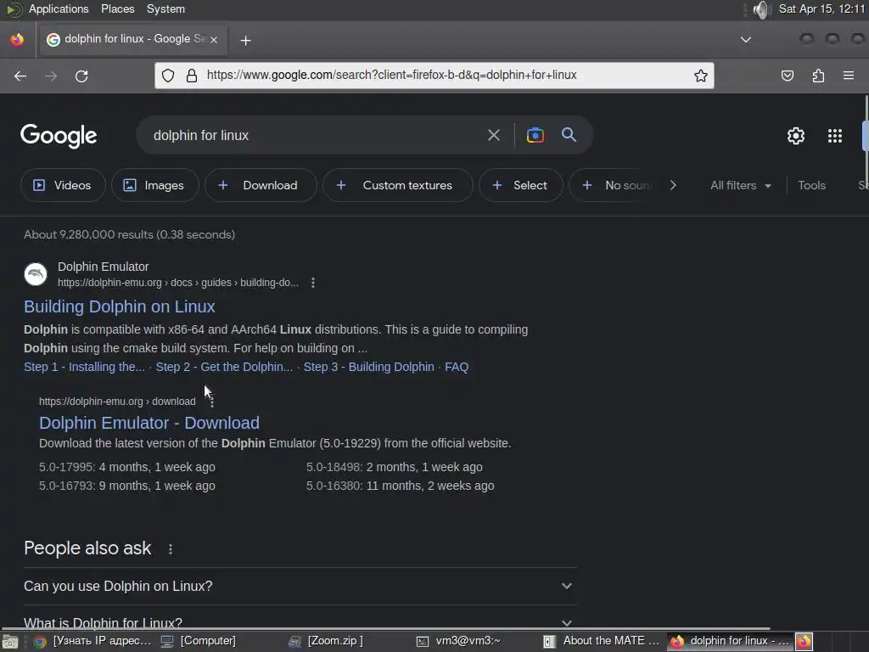The height and width of the screenshot is (652, 869).
Task: Close the dolphin for linux tab
Action: [x=214, y=40]
